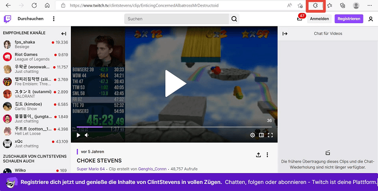The width and height of the screenshot is (378, 191).
Task: Open kimdoe Gartic Show channel
Action: point(35,106)
